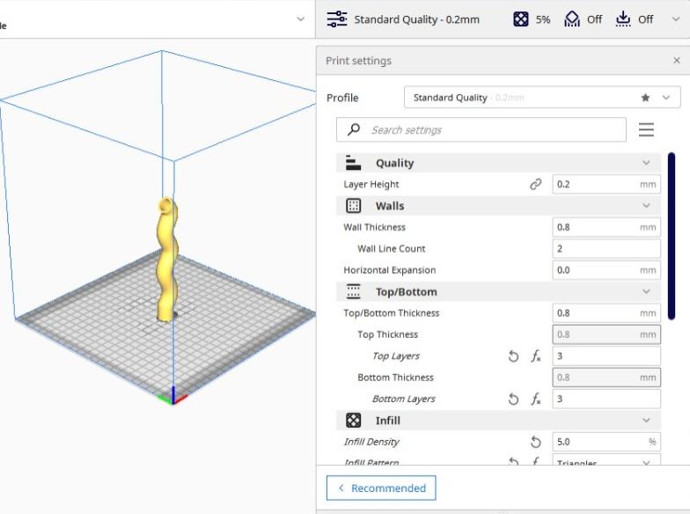
Task: Click the Bottom Thickness greyed field
Action: 606,378
